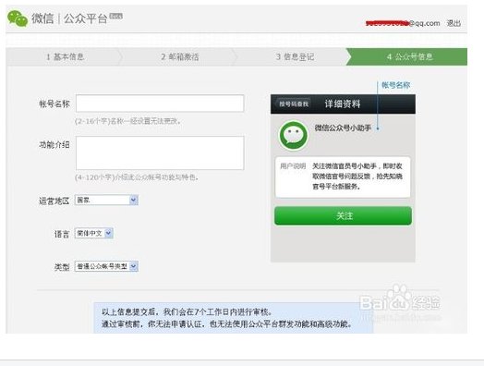Open the 语言 简体中文 dropdown
Screen dimensions: 484x366
(x=94, y=233)
